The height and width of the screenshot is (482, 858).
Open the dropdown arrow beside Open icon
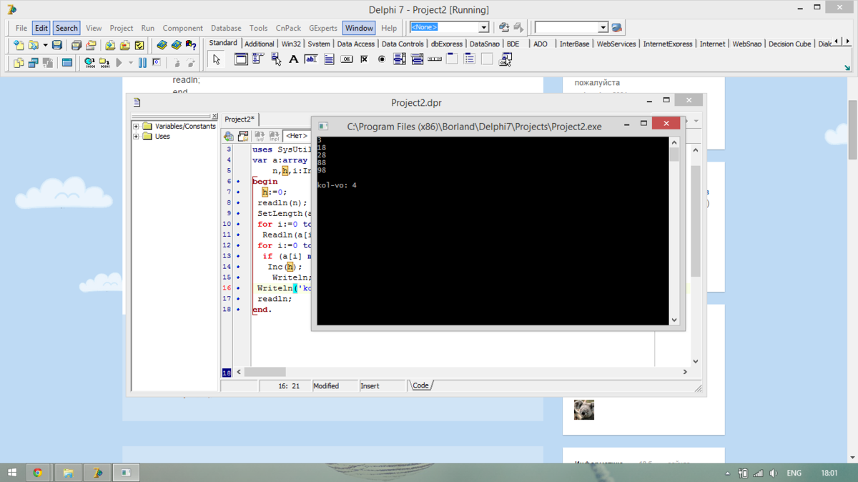[x=45, y=46]
